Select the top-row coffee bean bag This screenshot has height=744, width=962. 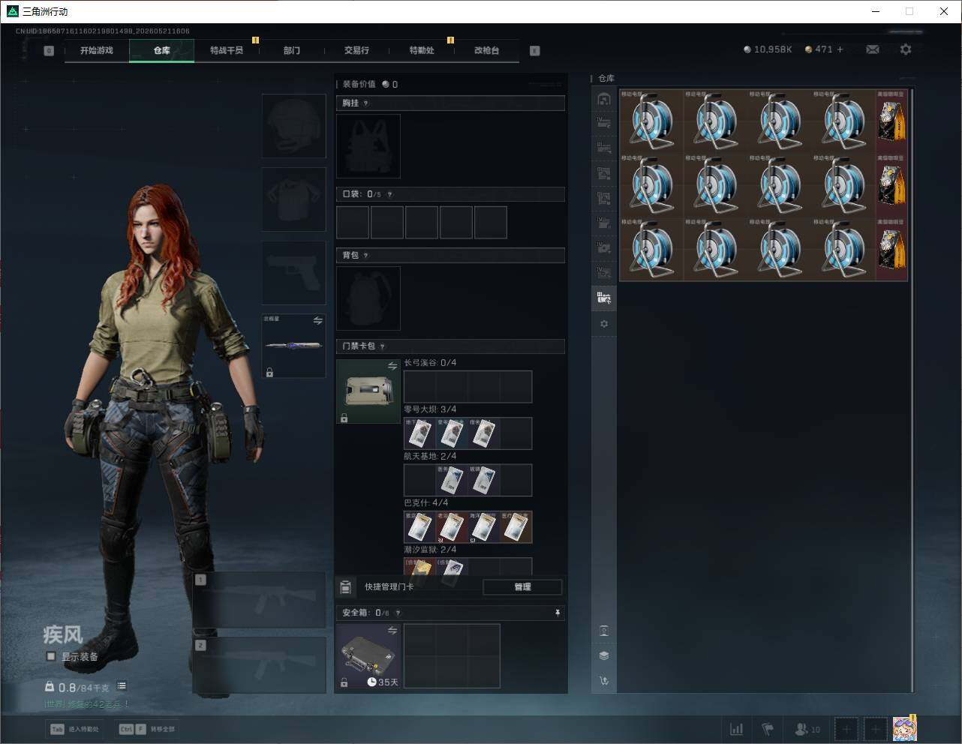click(892, 121)
